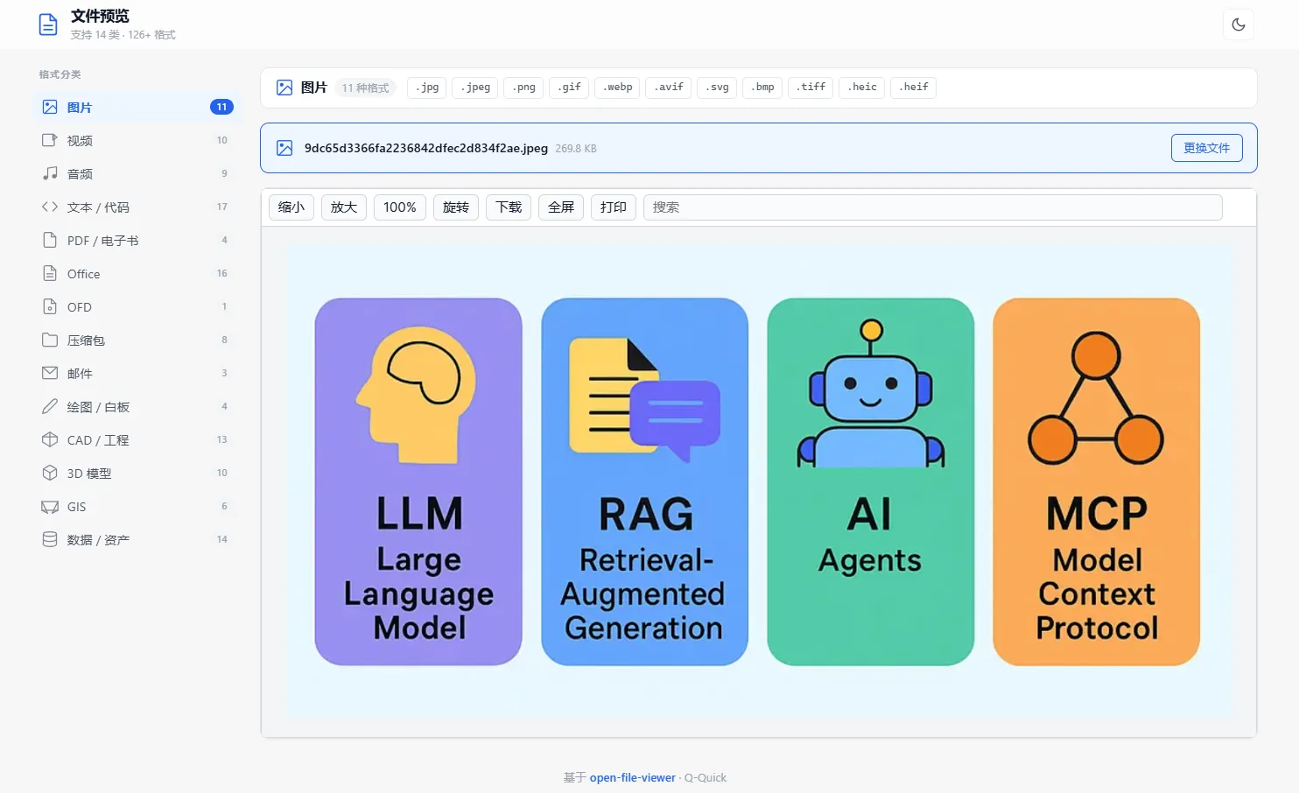Click the OFD file icon in sidebar
1299x793 pixels.
[x=50, y=306]
